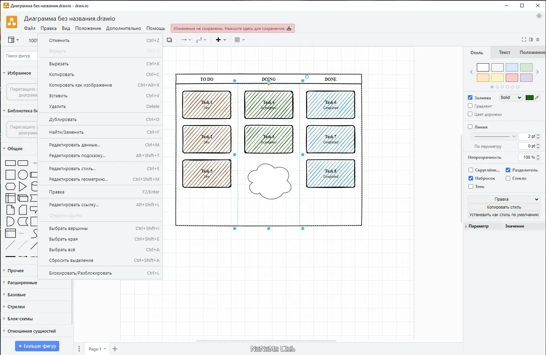Choose Выбрать всё menu entry

(x=100, y=249)
